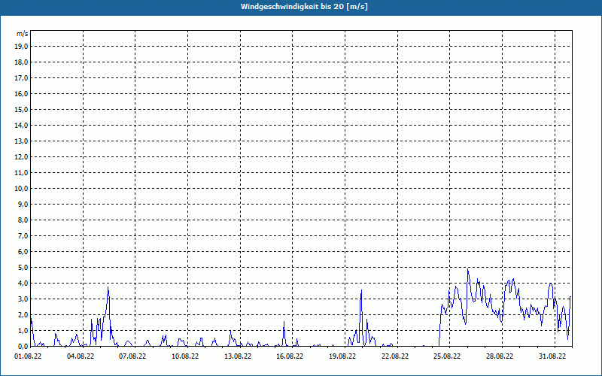Select the 28.08.22 date label
The image size is (602, 376).
(x=500, y=356)
